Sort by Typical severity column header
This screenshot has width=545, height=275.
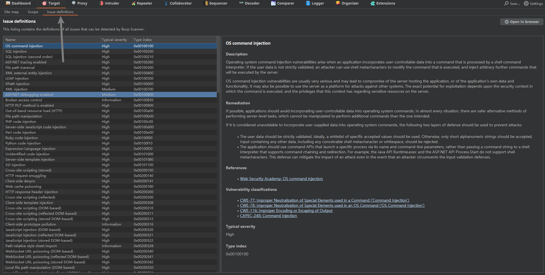click(116, 40)
